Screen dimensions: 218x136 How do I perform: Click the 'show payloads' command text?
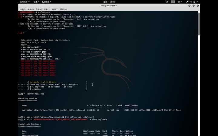pyautogui.click(x=99, y=119)
